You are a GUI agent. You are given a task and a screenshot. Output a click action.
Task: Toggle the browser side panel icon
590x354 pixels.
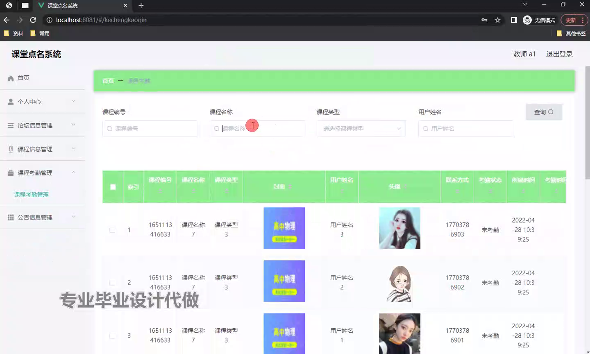[514, 20]
